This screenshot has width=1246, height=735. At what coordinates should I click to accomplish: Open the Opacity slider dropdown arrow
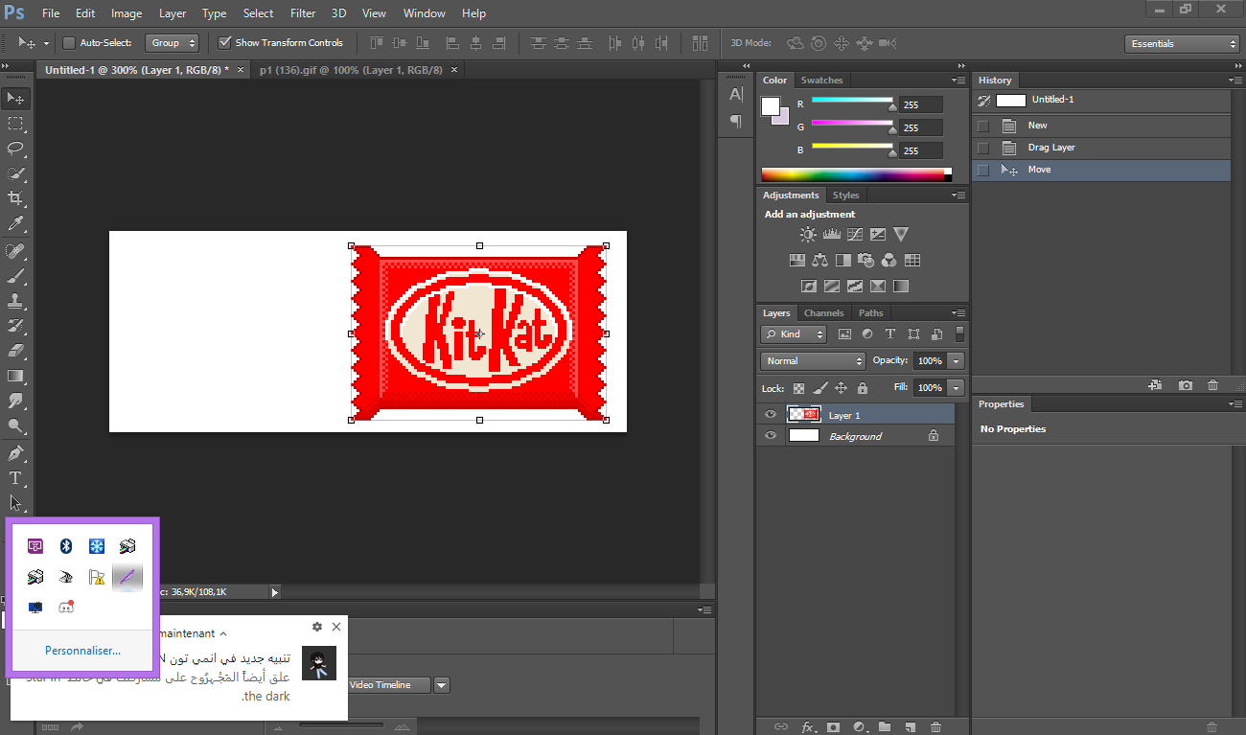956,361
